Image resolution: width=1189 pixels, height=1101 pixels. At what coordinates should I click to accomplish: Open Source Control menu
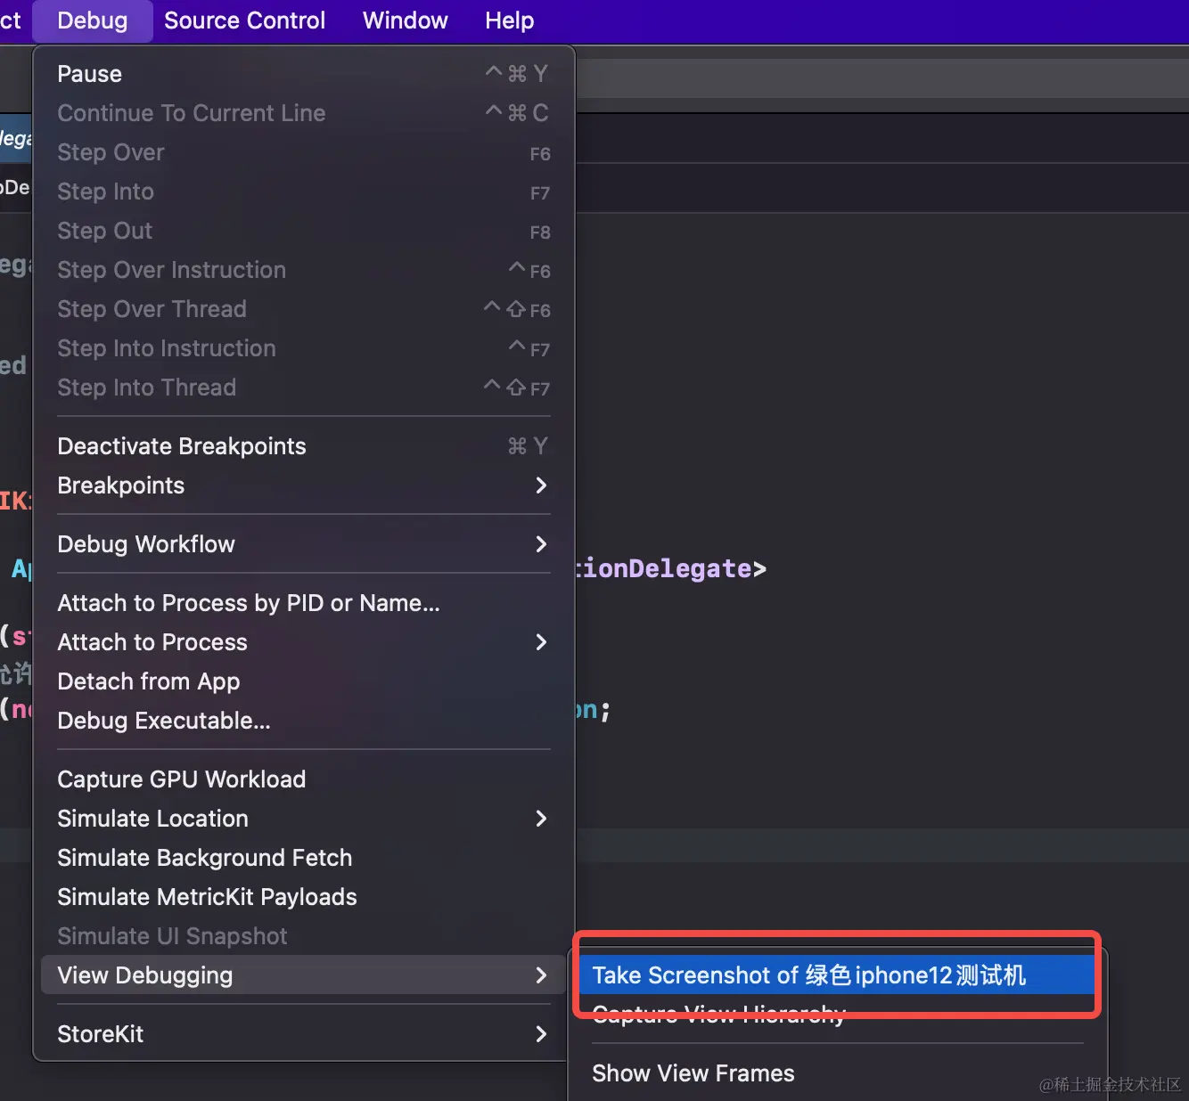[x=244, y=20]
